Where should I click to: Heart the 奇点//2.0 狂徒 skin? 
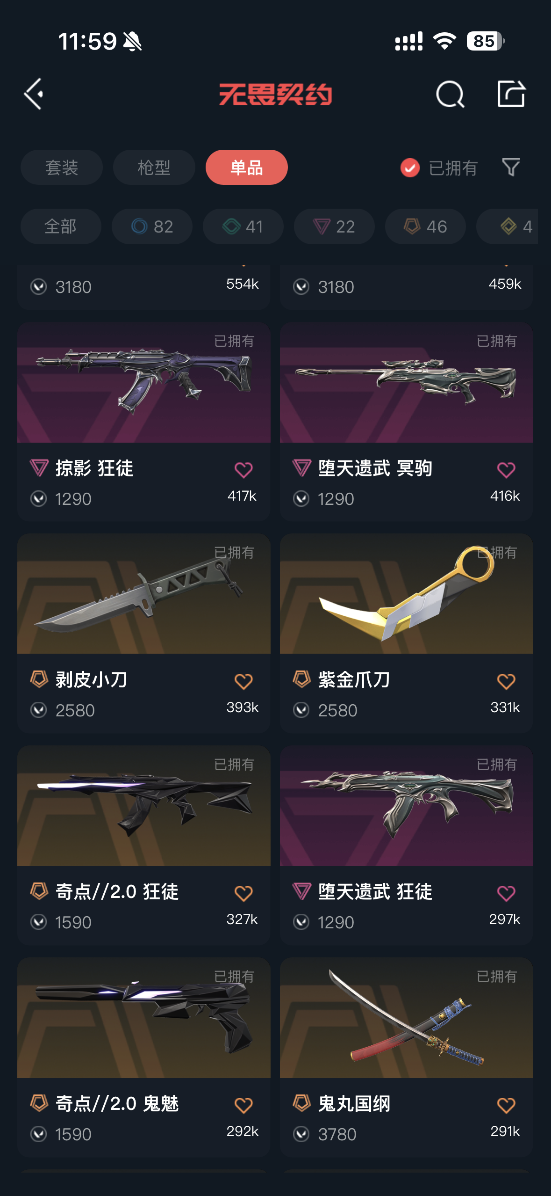point(243,893)
